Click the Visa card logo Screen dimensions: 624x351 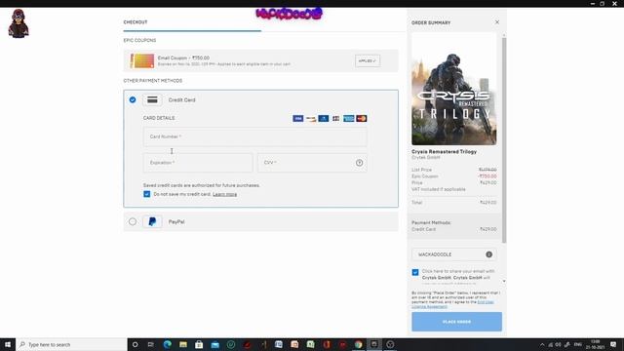coord(298,119)
